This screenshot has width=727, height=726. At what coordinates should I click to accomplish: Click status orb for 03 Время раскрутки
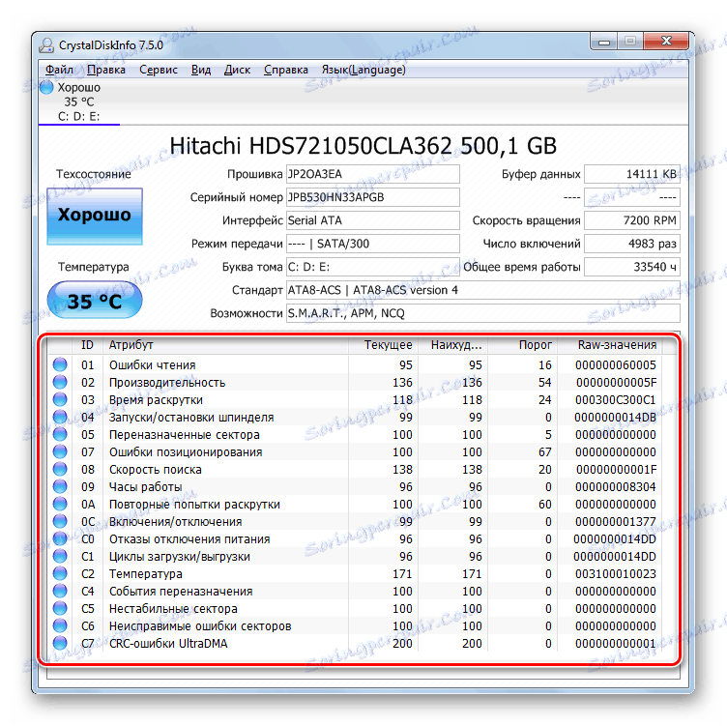60,399
